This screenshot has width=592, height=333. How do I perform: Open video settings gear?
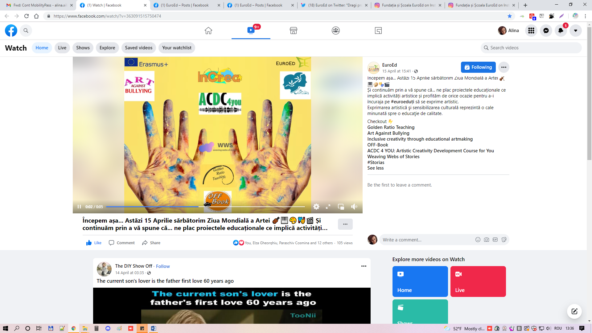click(316, 207)
